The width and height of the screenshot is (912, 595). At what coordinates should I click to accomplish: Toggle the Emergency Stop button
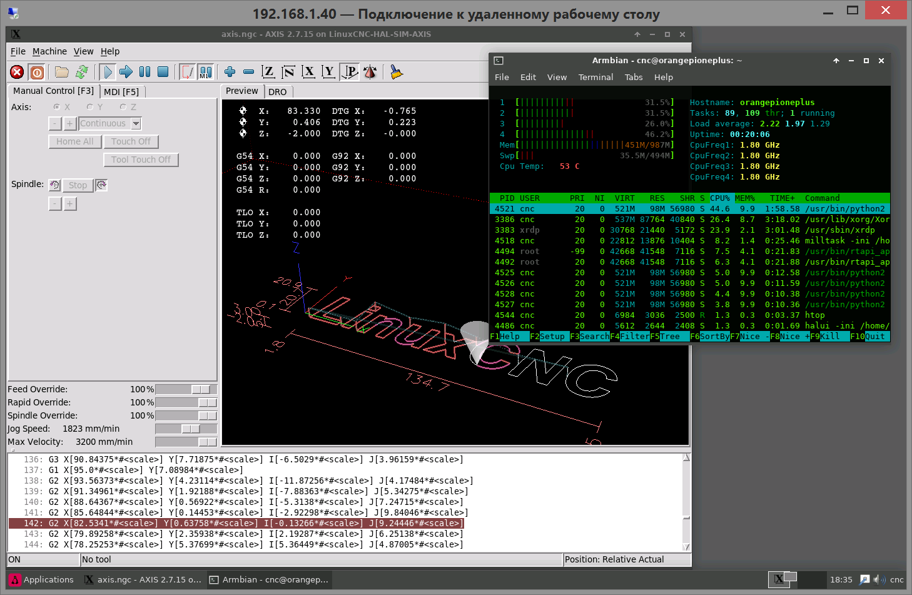[x=18, y=73]
